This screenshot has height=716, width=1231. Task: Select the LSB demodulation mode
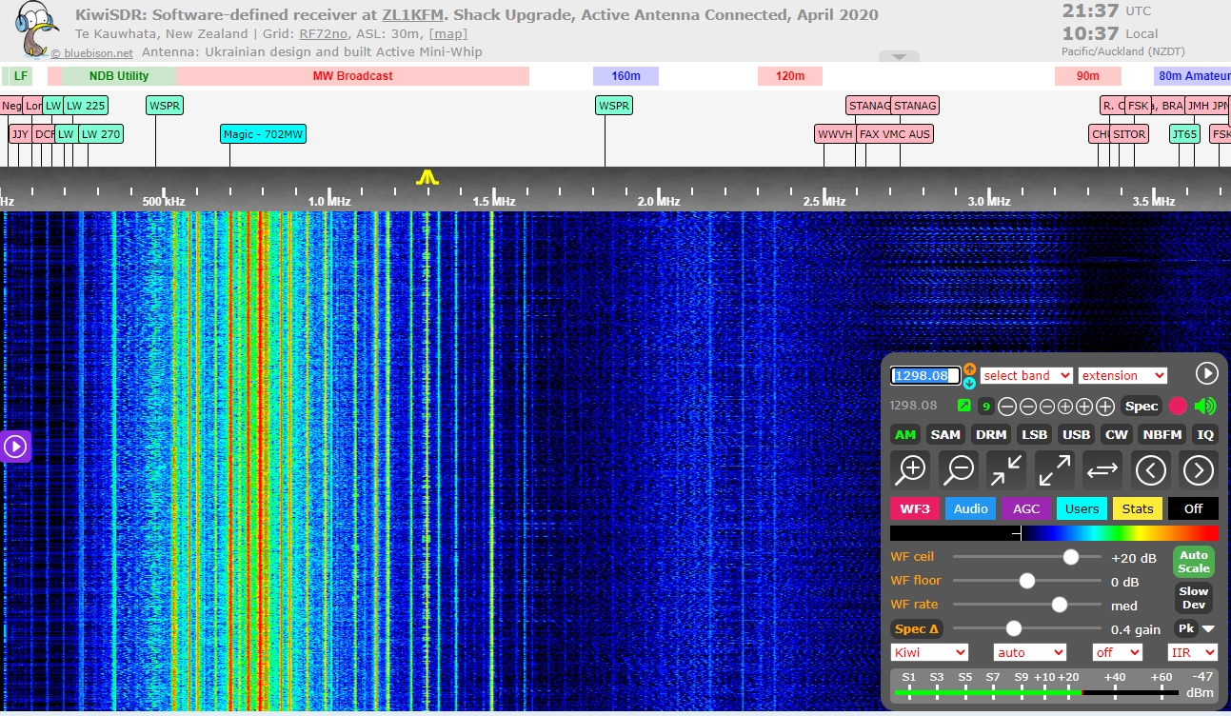[1034, 434]
